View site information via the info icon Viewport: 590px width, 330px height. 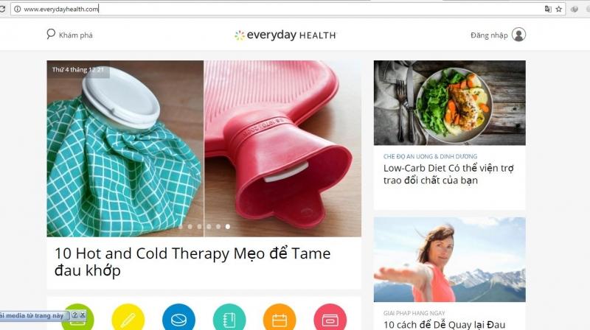(x=17, y=9)
